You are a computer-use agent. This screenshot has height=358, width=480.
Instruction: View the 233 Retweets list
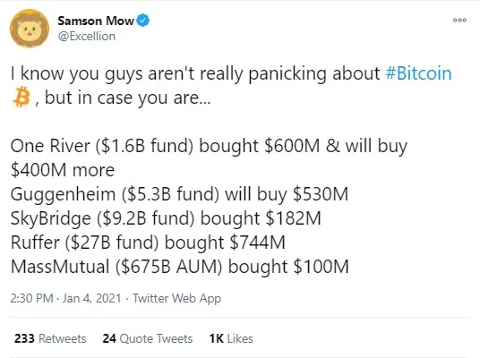pyautogui.click(x=50, y=338)
